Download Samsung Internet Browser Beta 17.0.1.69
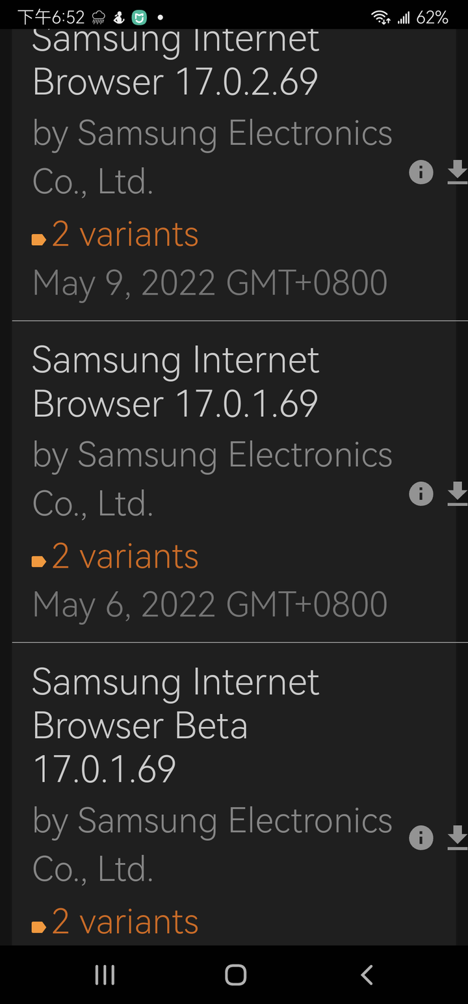 (x=458, y=838)
